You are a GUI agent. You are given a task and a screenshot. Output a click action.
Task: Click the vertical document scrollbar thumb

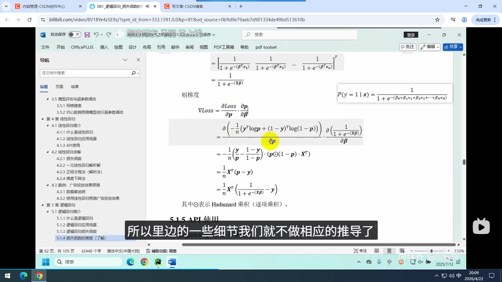click(x=464, y=162)
